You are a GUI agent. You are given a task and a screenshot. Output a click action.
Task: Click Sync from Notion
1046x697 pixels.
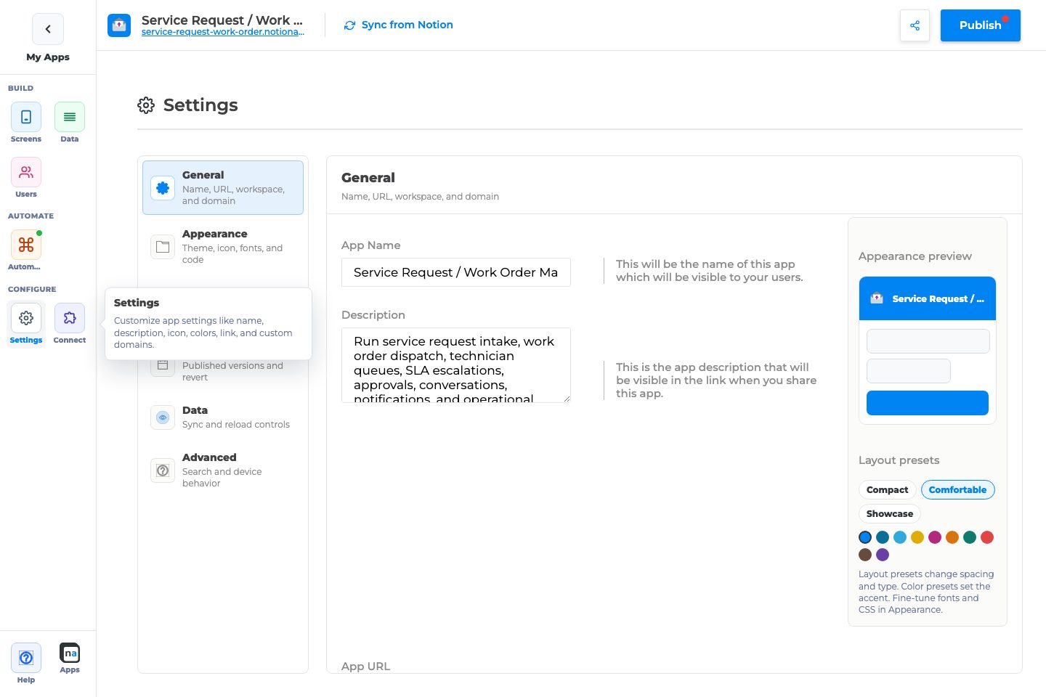(x=399, y=25)
